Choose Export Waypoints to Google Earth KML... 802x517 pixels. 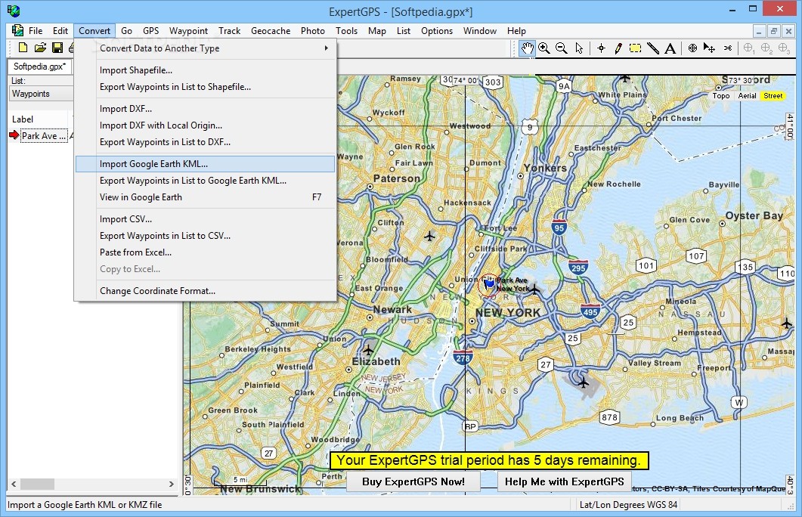(205, 181)
